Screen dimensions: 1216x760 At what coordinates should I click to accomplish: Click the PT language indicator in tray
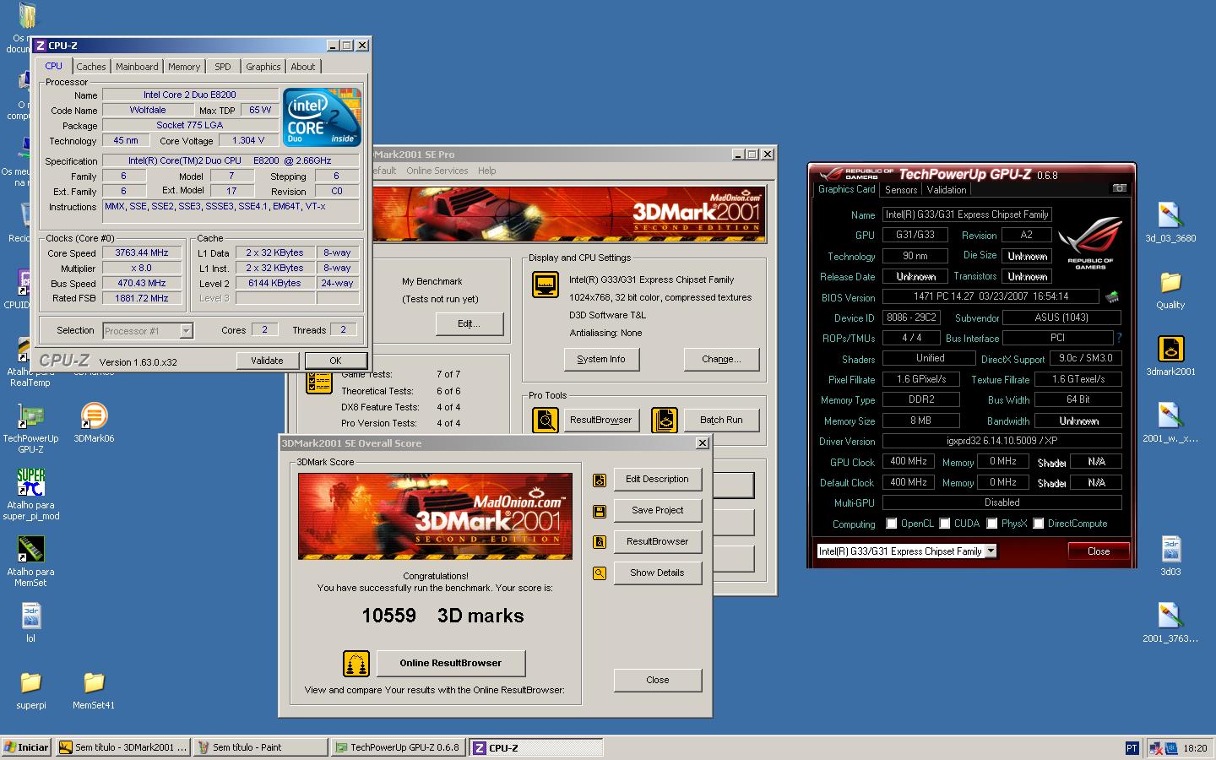pyautogui.click(x=1132, y=748)
